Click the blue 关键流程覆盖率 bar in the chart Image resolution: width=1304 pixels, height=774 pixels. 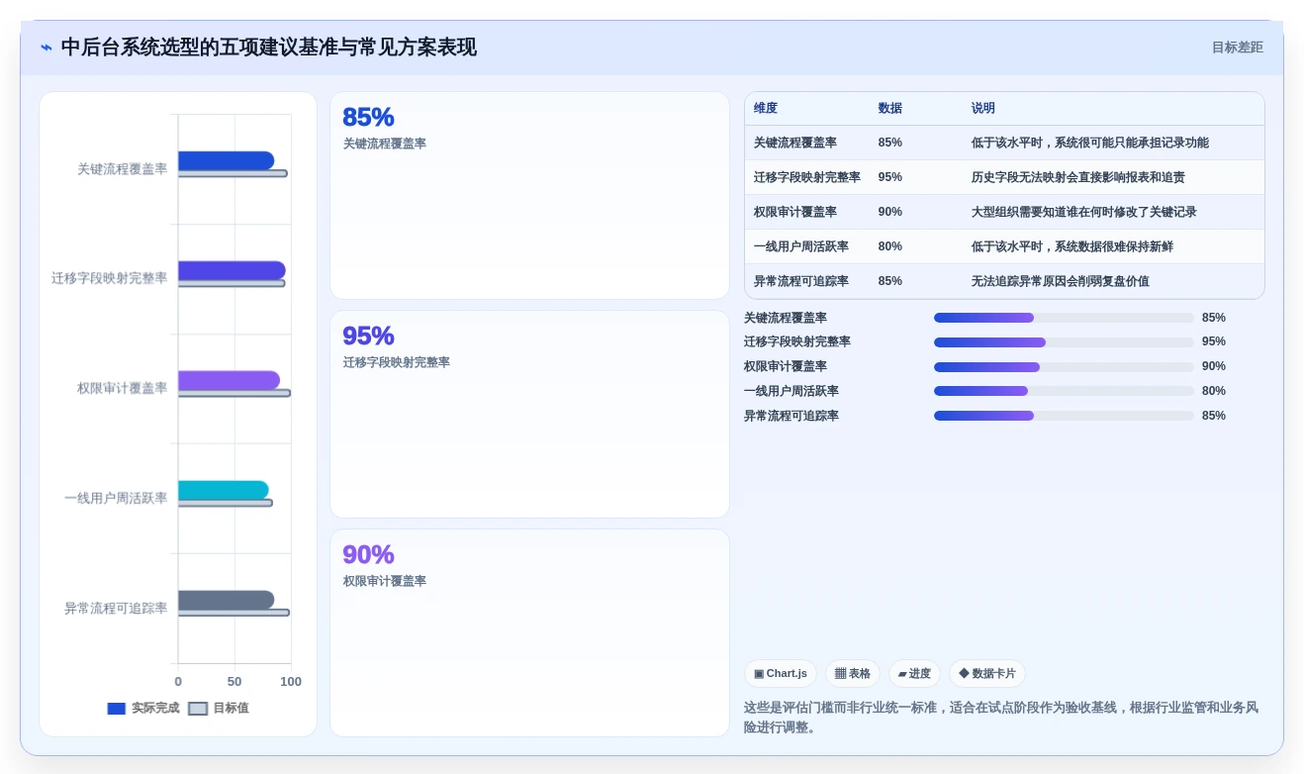coord(226,160)
